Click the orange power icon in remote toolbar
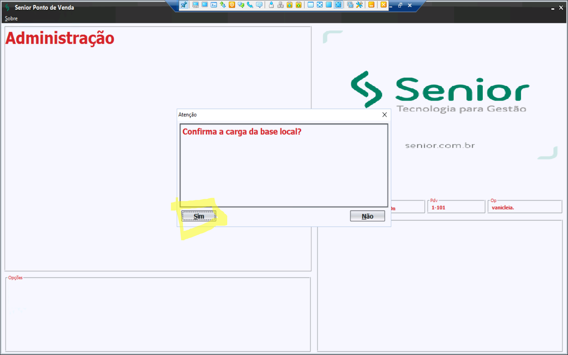 (232, 5)
